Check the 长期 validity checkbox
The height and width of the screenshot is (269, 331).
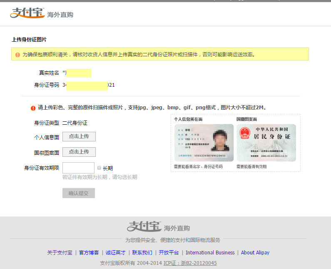[x=99, y=168]
